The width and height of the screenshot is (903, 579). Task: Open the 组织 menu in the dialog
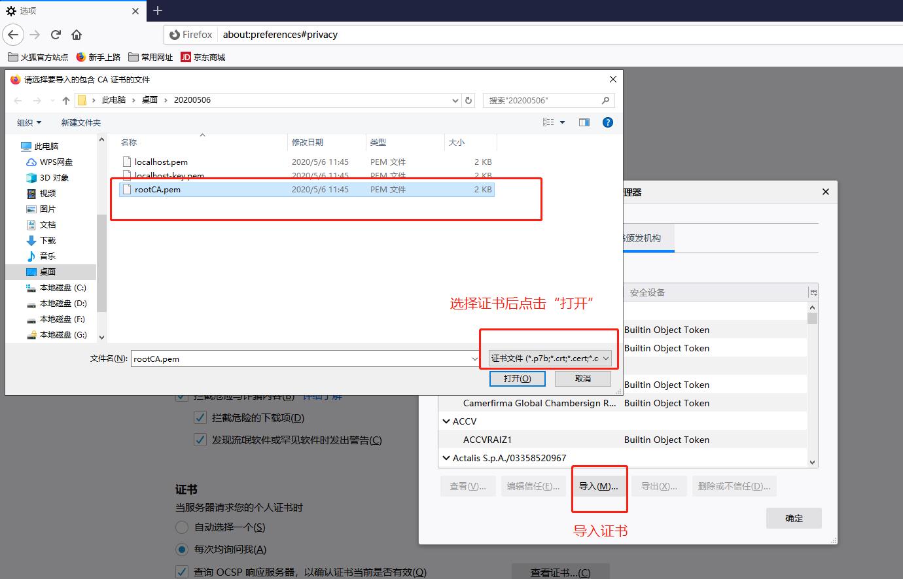[x=29, y=122]
